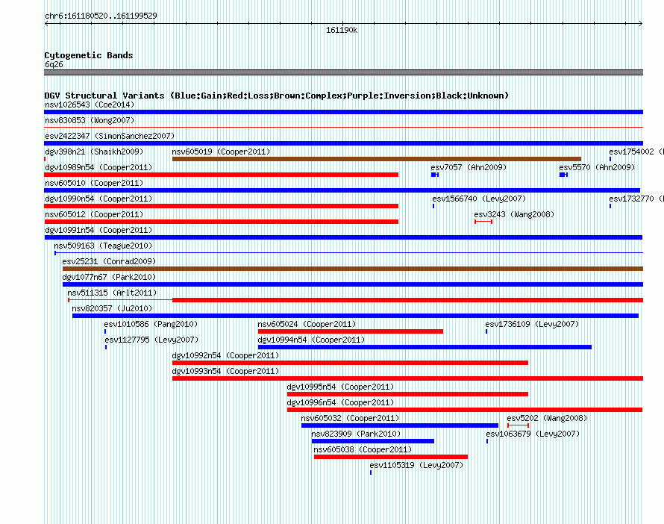Click the nsv605024 (Cooper2011) label
Screen dimensions: 664x524
tap(307, 324)
